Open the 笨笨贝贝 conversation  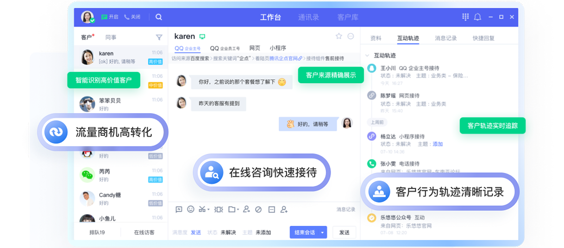(x=121, y=104)
